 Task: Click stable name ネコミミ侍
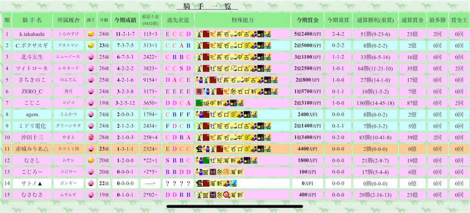(68, 149)
